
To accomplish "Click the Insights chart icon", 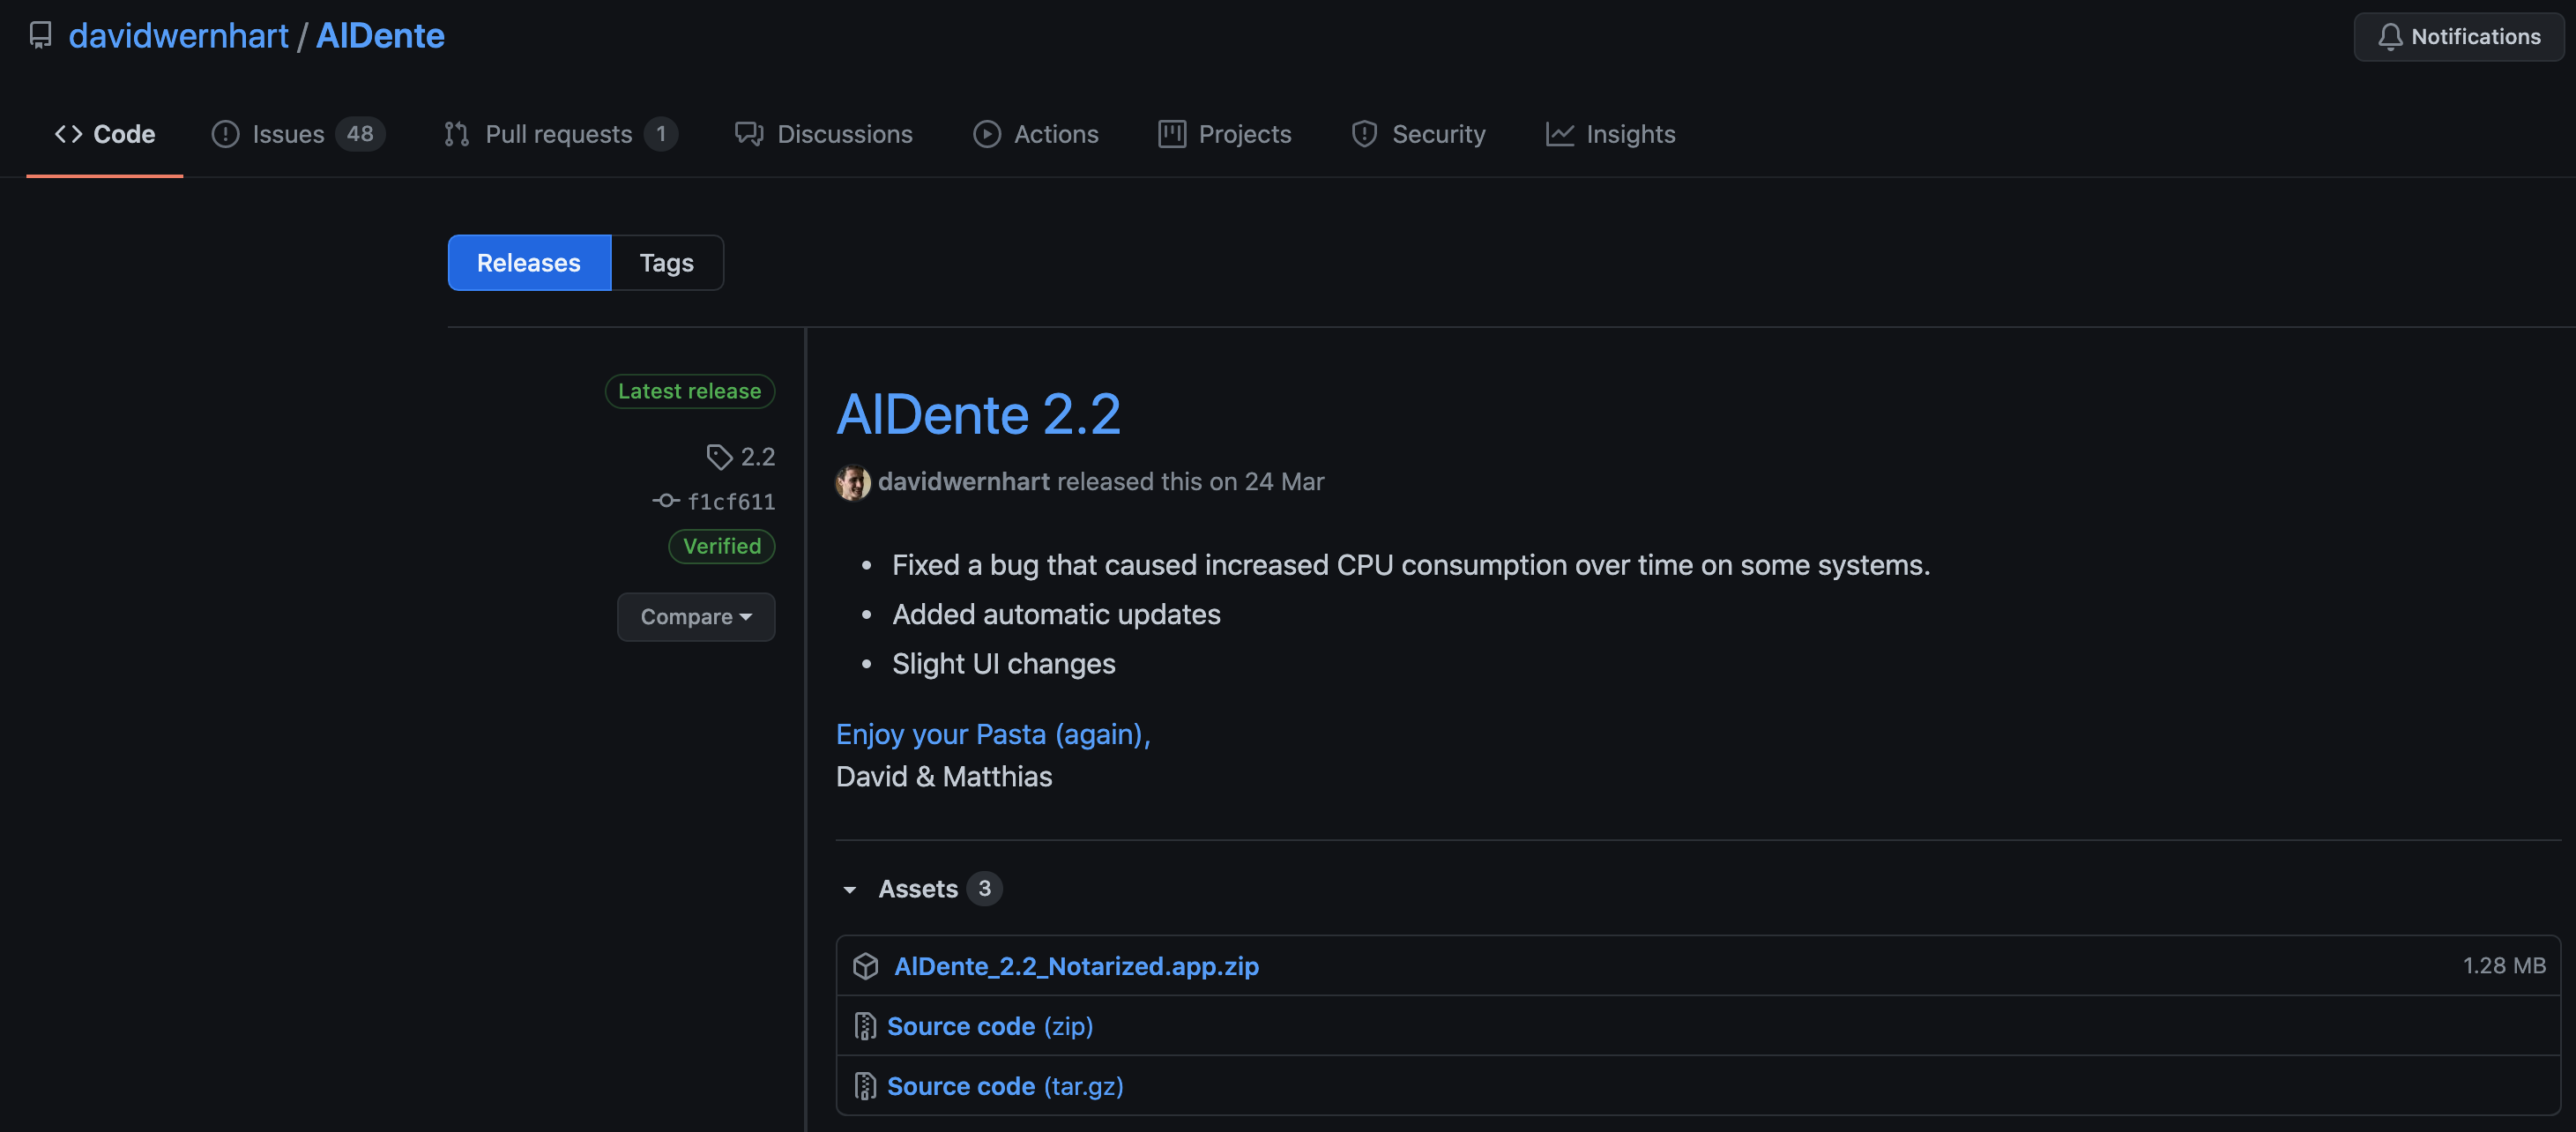I will [1558, 133].
